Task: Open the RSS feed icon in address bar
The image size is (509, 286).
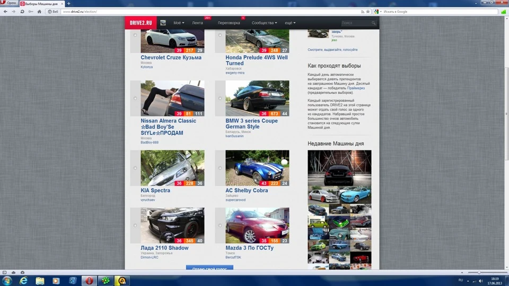Action: (363, 12)
